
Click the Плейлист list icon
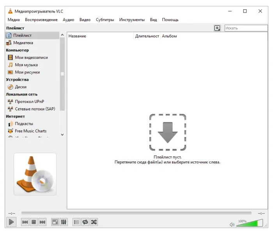coord(9,35)
